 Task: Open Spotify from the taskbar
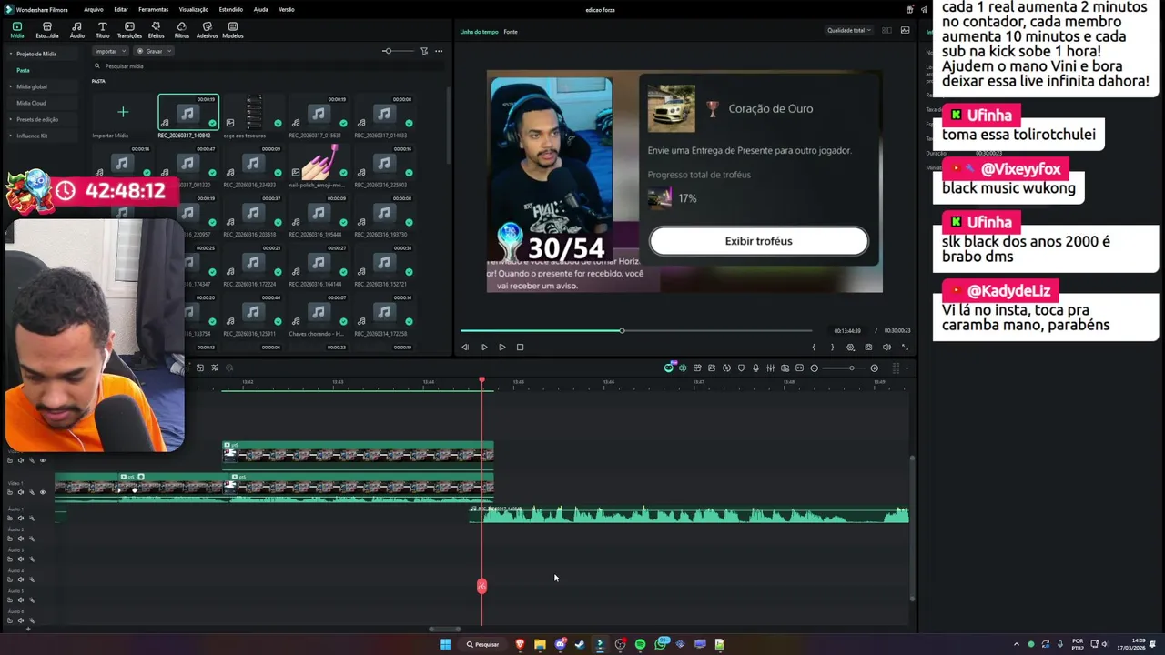click(640, 644)
